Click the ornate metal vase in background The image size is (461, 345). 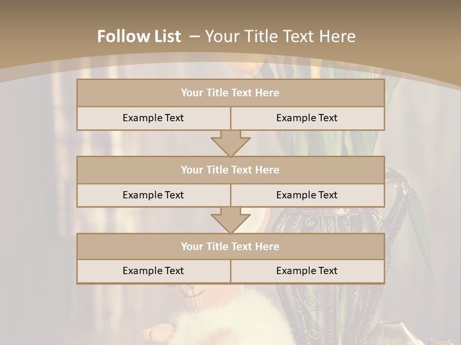point(317,307)
